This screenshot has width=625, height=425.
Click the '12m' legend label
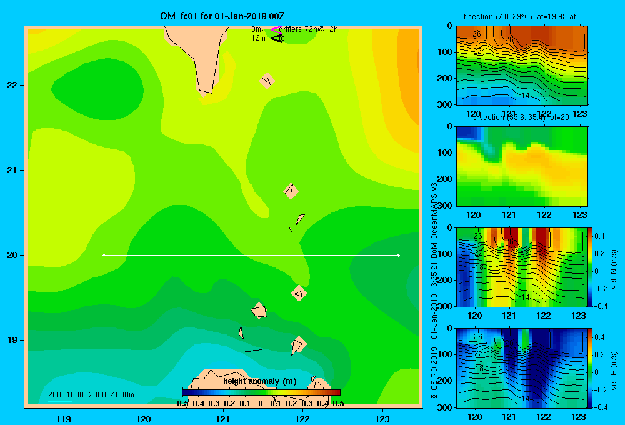(258, 38)
